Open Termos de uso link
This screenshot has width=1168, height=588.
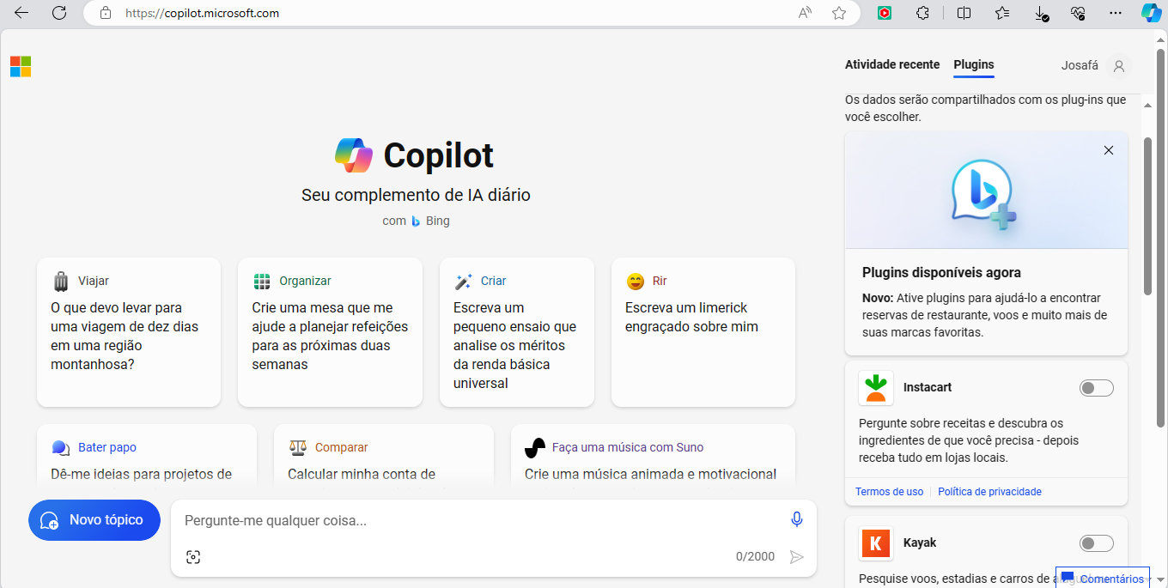(889, 492)
